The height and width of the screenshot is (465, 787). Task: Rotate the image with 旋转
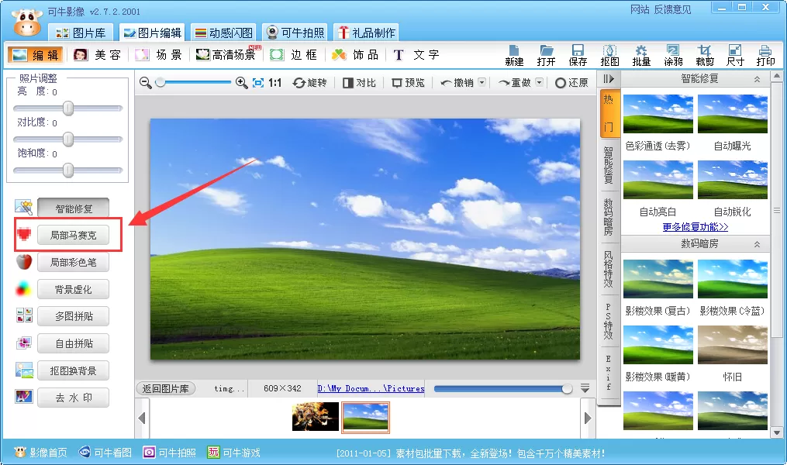pyautogui.click(x=309, y=83)
